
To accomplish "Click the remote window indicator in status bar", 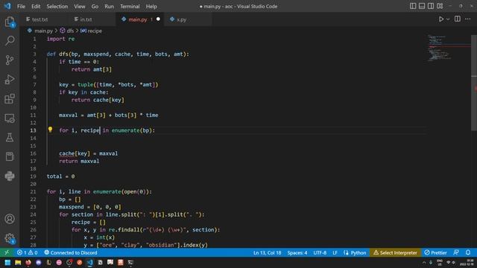I will [7, 252].
